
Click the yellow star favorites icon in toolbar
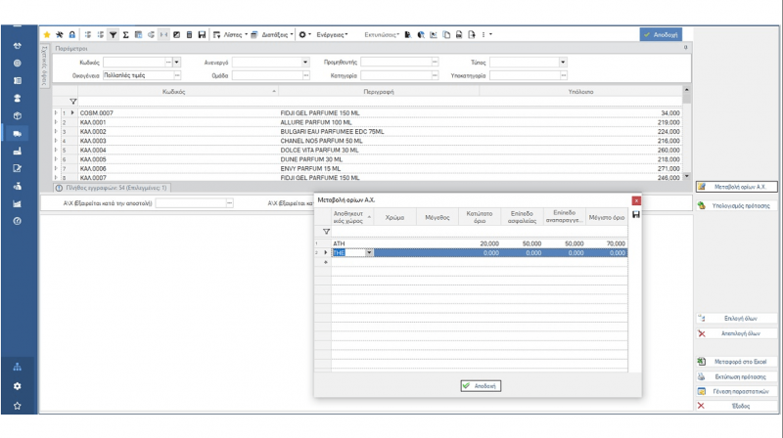point(47,34)
